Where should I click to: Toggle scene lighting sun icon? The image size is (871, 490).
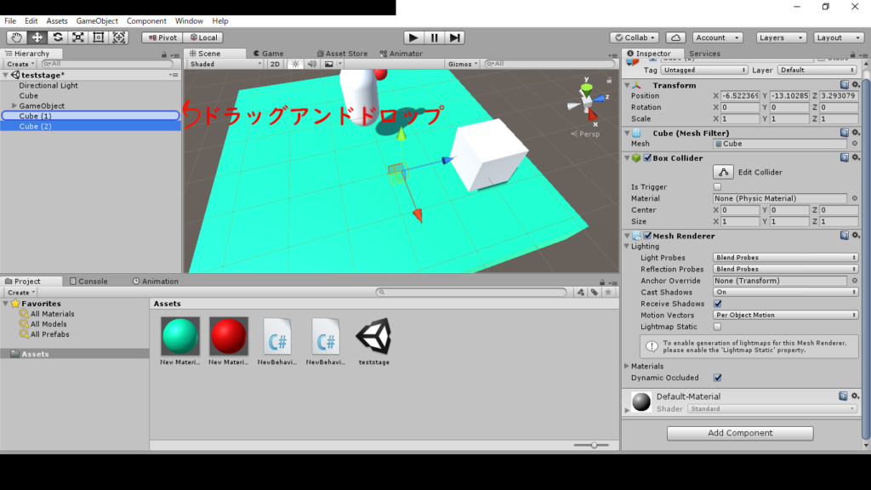[296, 64]
